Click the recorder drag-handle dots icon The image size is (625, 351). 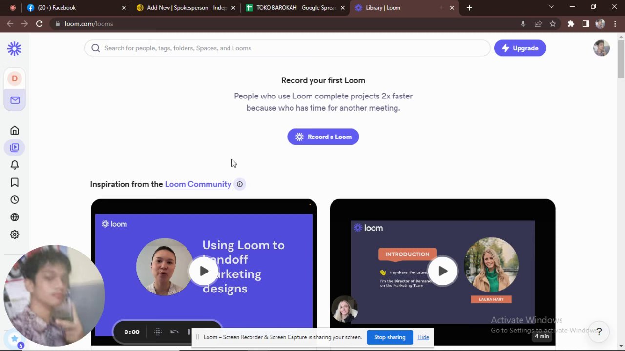tap(158, 332)
